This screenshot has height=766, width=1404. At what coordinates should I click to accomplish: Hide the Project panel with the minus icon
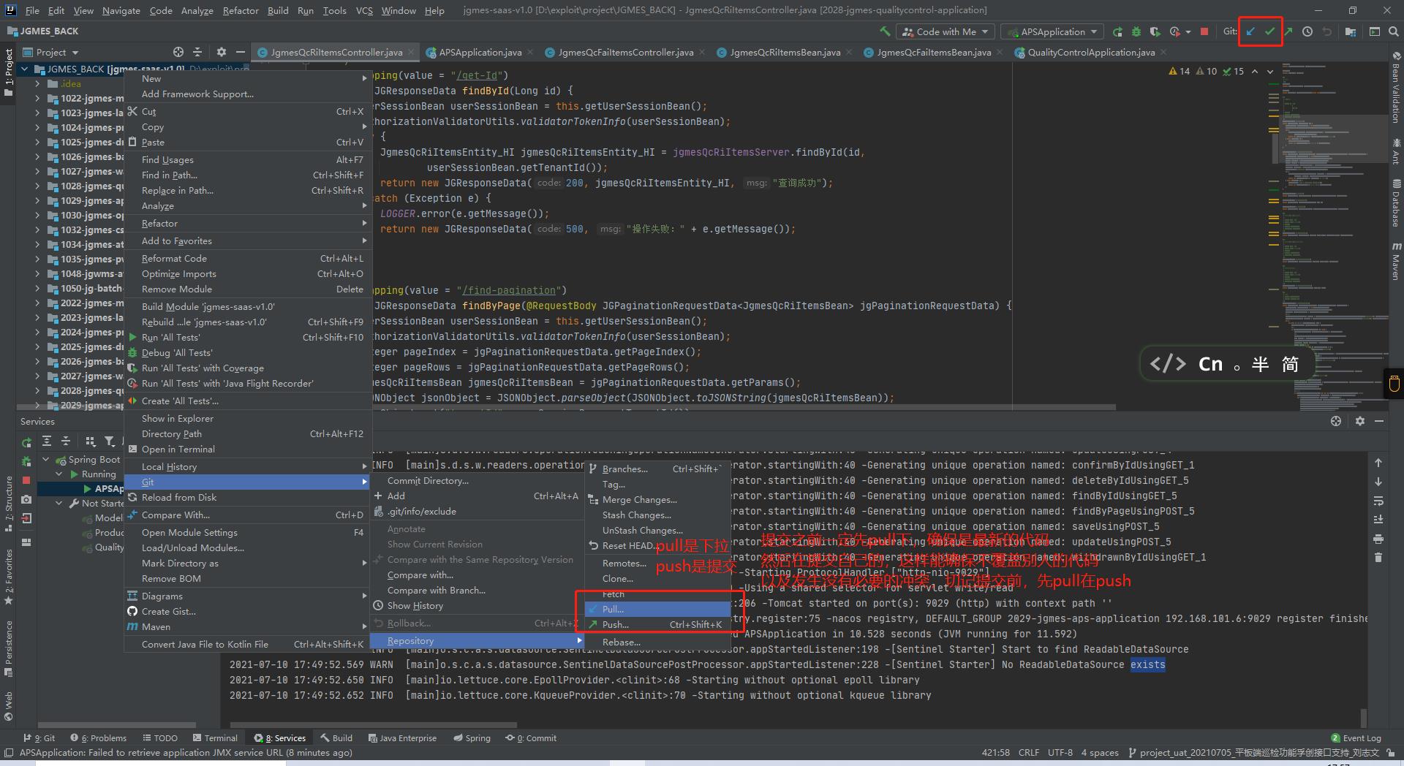pos(240,52)
